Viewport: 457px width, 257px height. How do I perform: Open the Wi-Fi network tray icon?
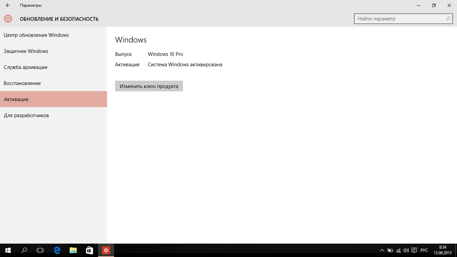pos(398,250)
